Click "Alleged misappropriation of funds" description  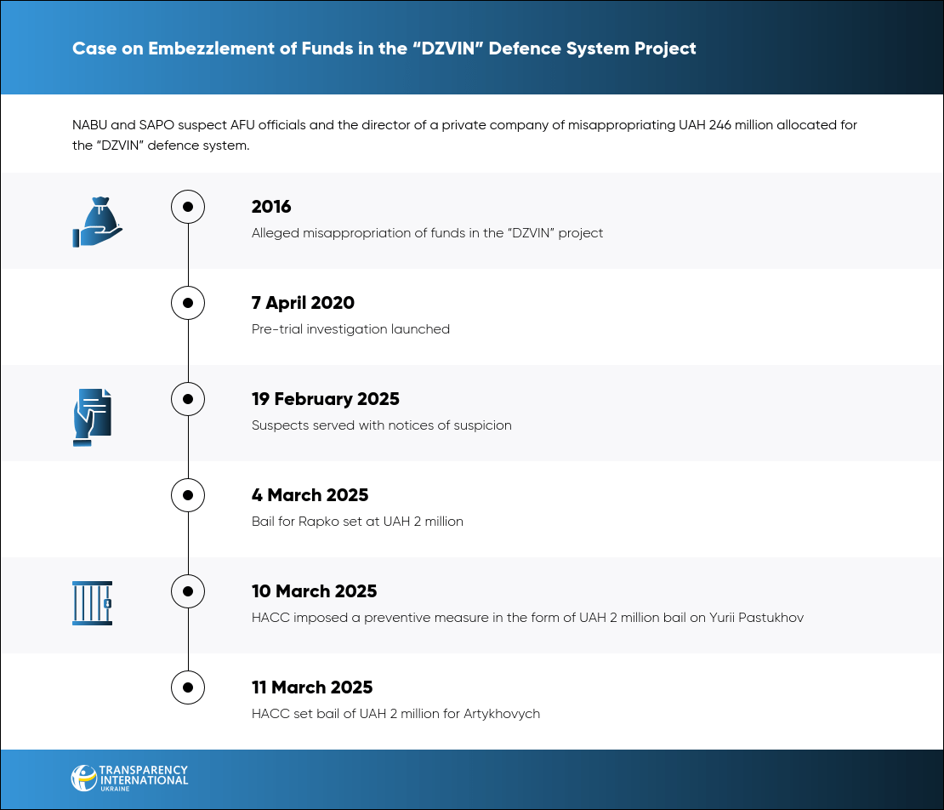[427, 233]
